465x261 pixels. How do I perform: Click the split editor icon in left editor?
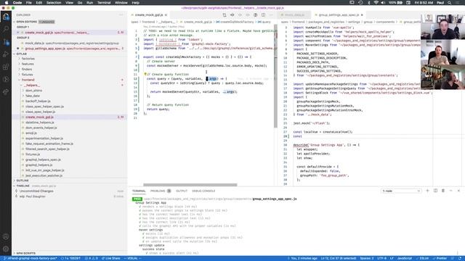pyautogui.click(x=263, y=14)
